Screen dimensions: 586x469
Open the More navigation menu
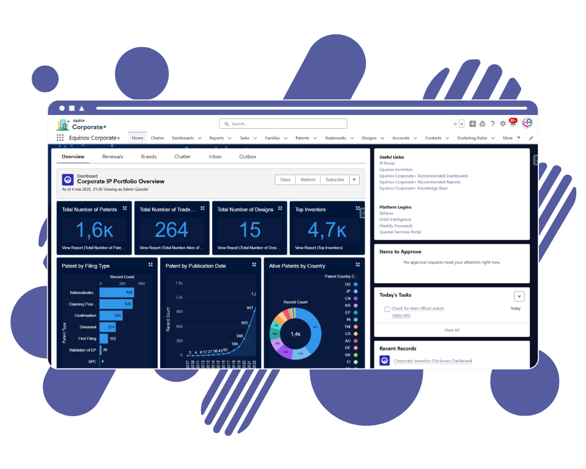tap(512, 138)
